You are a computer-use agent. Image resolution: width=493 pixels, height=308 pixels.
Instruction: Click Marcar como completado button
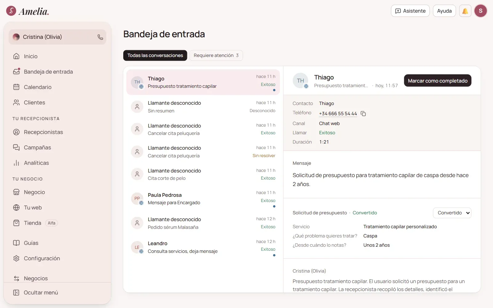pyautogui.click(x=438, y=81)
